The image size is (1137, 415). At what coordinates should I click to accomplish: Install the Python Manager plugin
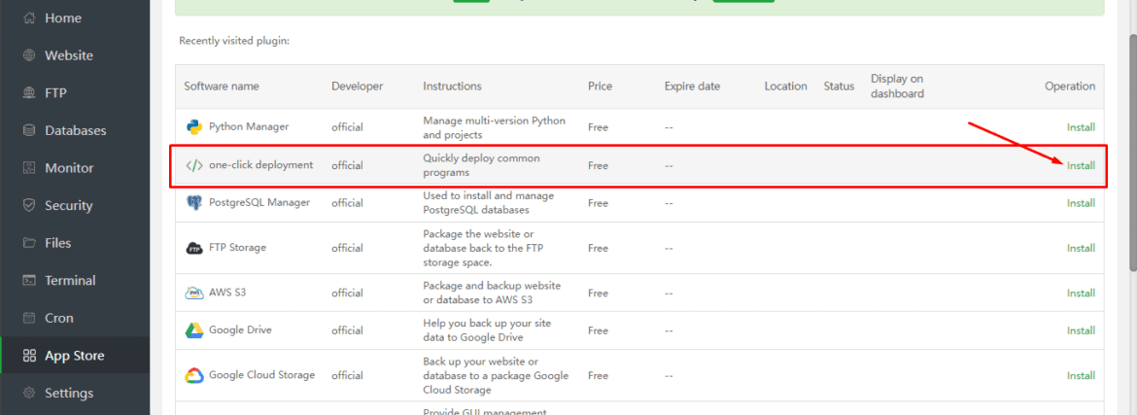tap(1081, 127)
